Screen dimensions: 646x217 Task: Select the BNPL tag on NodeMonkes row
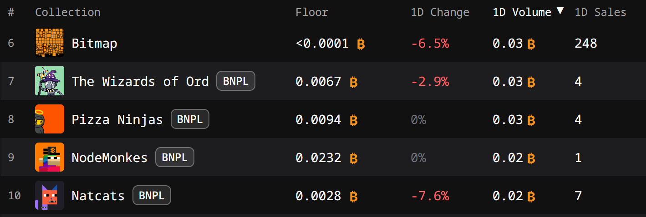pos(175,158)
